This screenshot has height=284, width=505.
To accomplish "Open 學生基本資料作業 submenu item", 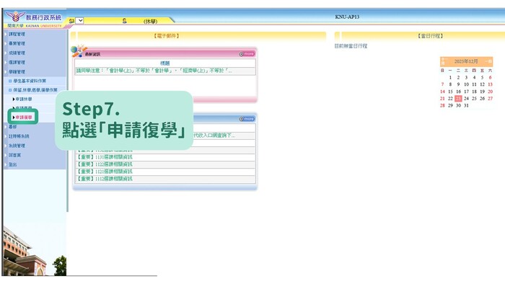I will pyautogui.click(x=30, y=81).
